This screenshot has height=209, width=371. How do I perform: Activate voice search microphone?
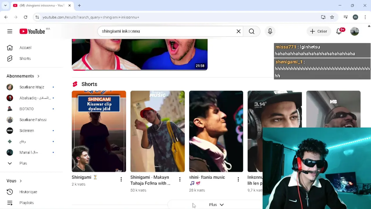coord(270,31)
